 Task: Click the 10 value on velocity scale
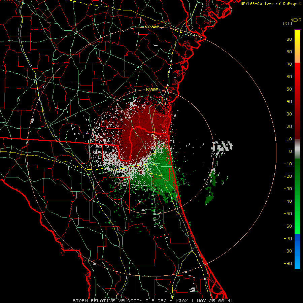pyautogui.click(x=289, y=139)
